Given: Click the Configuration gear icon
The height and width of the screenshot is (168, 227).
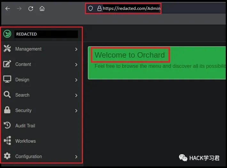Looking at the screenshot, I should point(7,156).
